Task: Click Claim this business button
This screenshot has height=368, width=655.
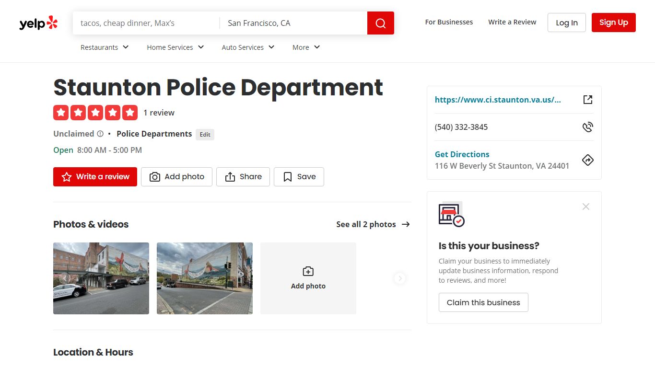Action: [x=483, y=302]
